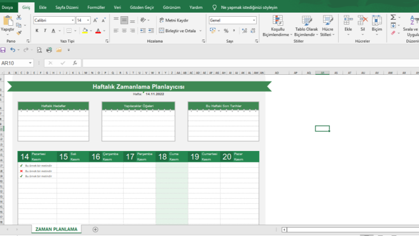419x236 pixels.
Task: Align text left
Action: [116, 31]
